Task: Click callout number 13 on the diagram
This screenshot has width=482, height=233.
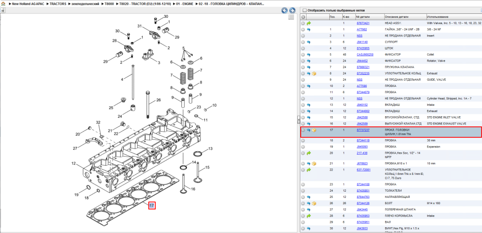Action: pos(210,149)
